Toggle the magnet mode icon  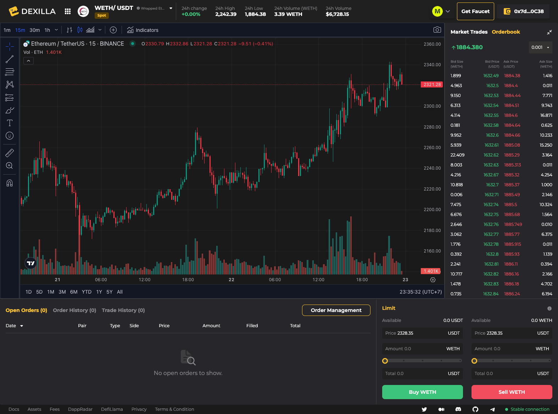coord(10,183)
